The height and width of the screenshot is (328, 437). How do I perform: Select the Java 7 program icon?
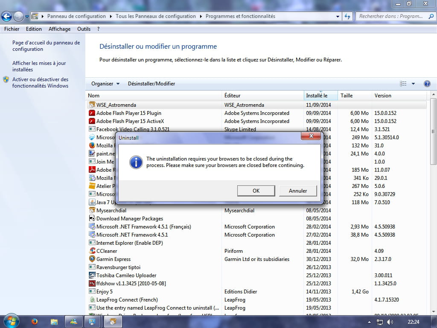coord(92,202)
